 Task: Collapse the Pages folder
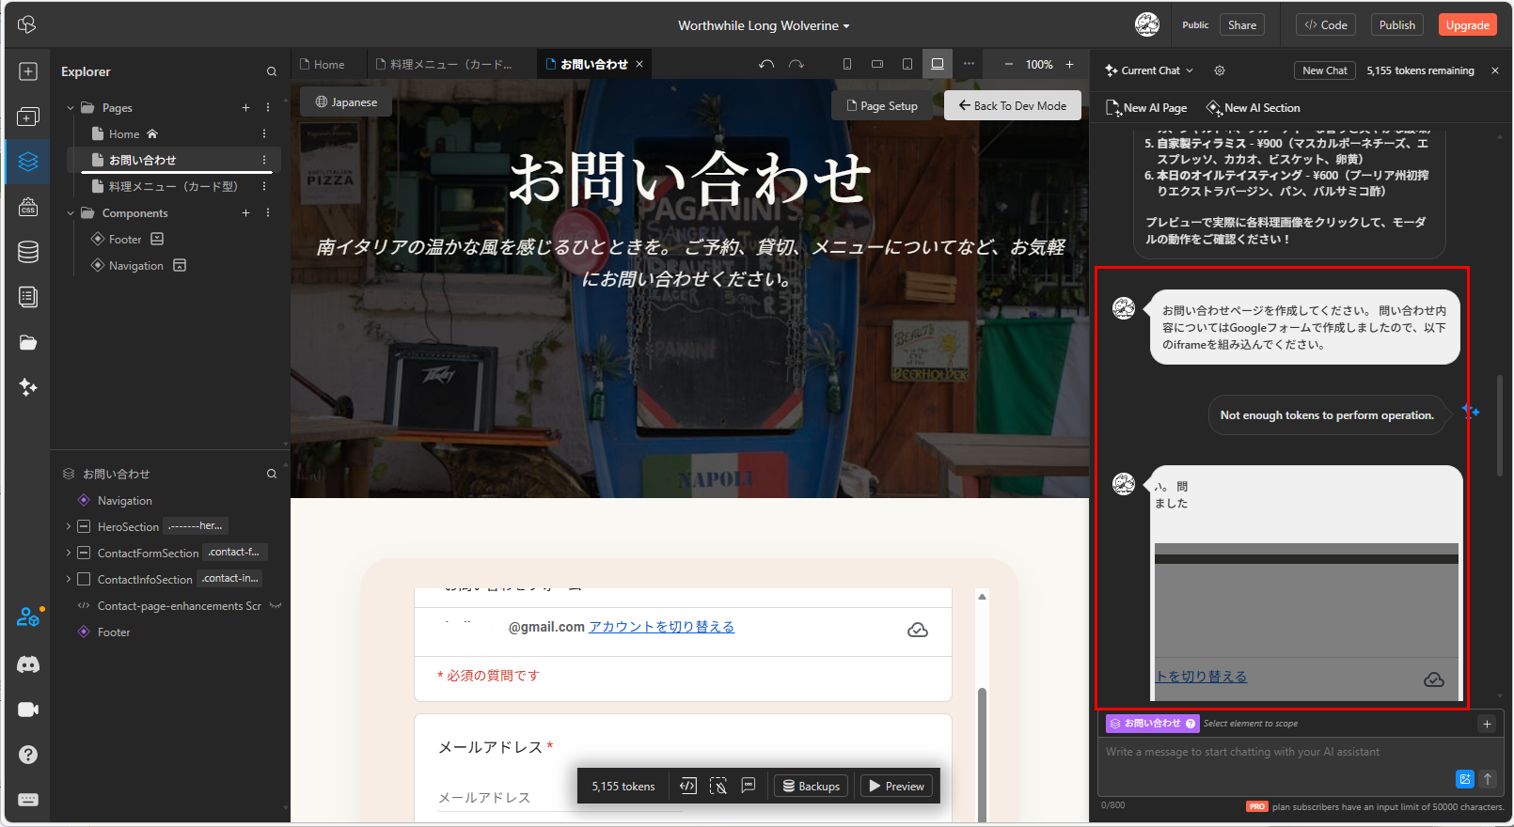(70, 108)
